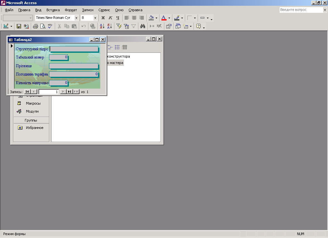Run the spelling check icon
Viewport: 328px width, 238px height.
(50, 26)
